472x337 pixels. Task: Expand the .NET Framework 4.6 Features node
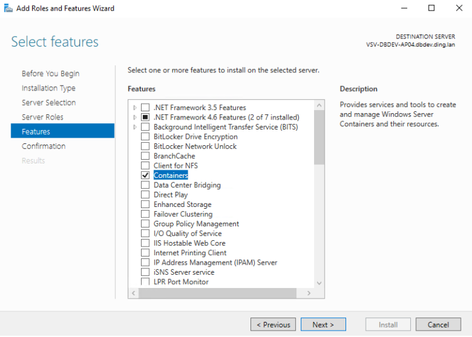135,117
